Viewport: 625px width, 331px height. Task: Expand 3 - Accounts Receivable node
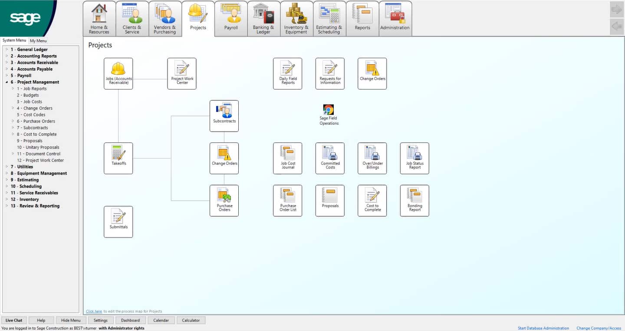tap(7, 63)
